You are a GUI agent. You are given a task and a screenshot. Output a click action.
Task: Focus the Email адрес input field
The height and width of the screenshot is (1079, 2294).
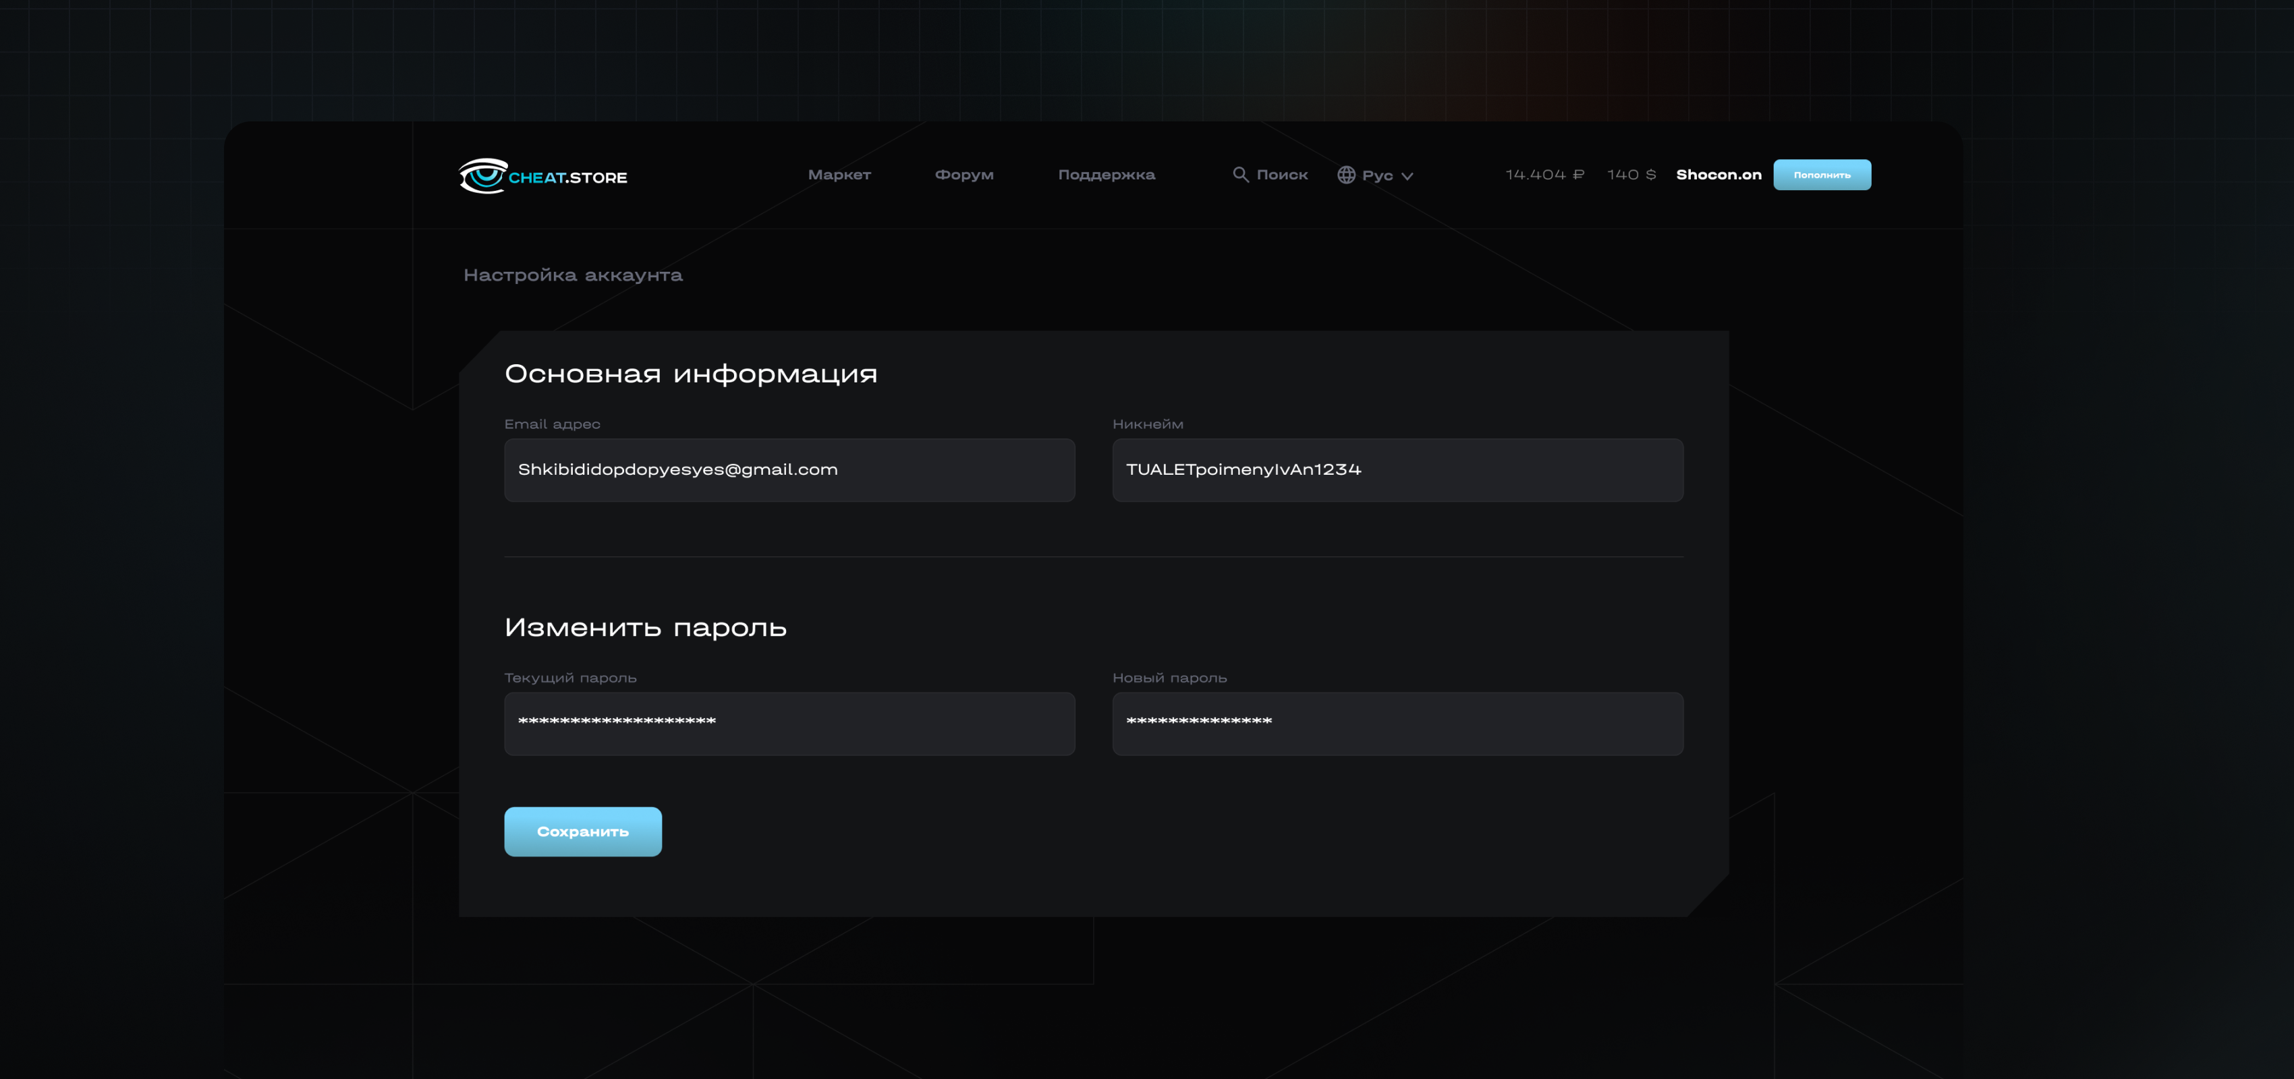click(789, 470)
